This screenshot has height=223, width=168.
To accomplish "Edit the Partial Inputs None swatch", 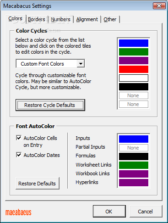I will (134, 148).
